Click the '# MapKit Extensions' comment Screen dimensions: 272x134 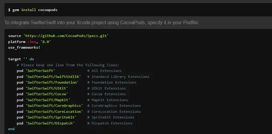pos(107,100)
